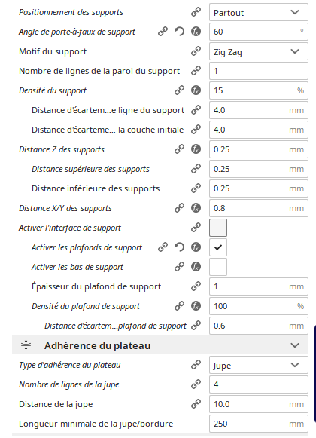Uncheck Activer les plafonds de support
316x438 pixels.
[x=218, y=247]
